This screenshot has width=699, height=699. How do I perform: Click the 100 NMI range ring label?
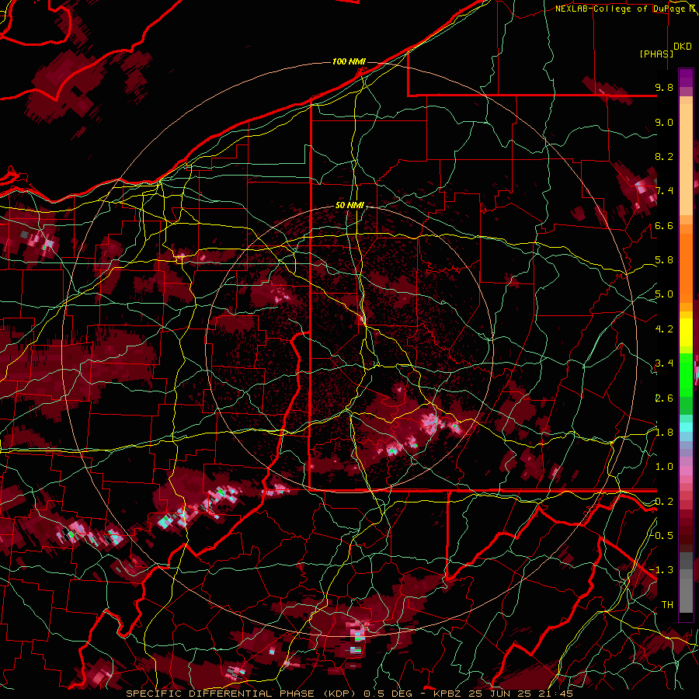click(349, 61)
